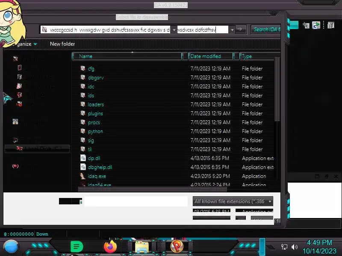Click the Search IDA field
342x256 pixels.
pos(266,29)
